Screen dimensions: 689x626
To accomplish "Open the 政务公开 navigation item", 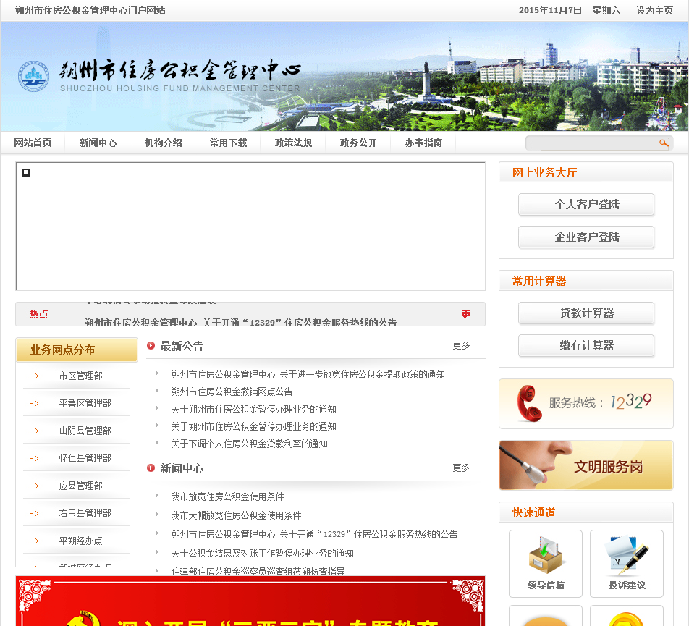I will click(358, 143).
